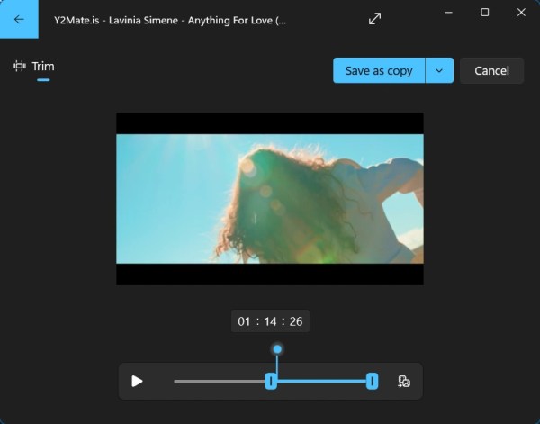Click the video preview frame
This screenshot has width=540, height=424.
270,198
